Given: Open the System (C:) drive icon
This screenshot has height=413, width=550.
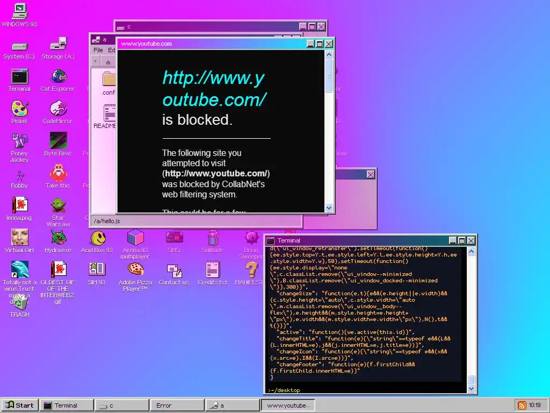Looking at the screenshot, I should tap(19, 50).
